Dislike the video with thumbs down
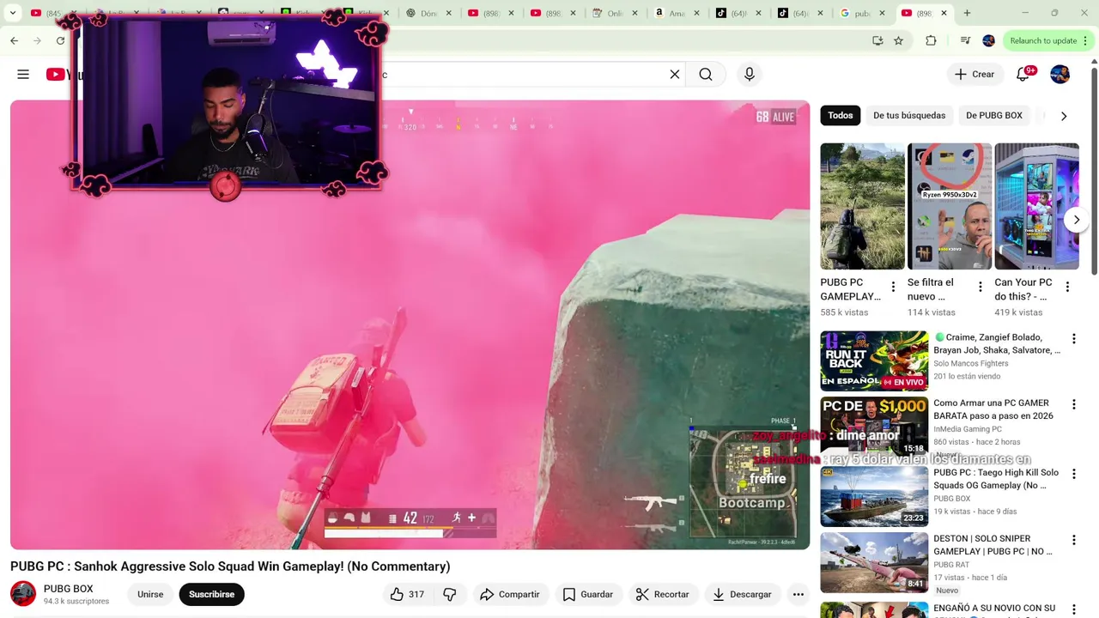The image size is (1099, 618). pos(449,594)
